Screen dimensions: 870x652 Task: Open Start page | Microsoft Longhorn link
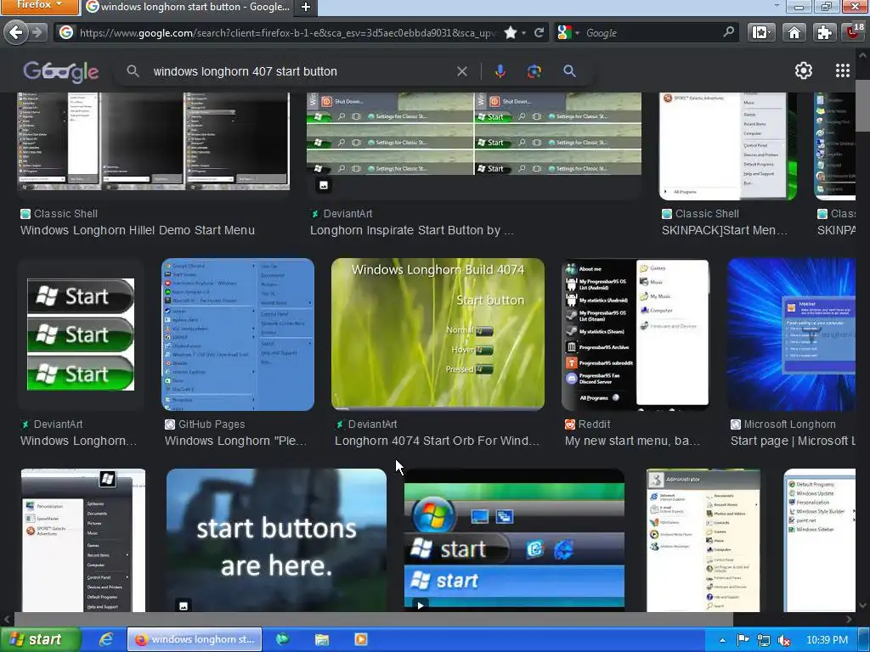pos(793,441)
